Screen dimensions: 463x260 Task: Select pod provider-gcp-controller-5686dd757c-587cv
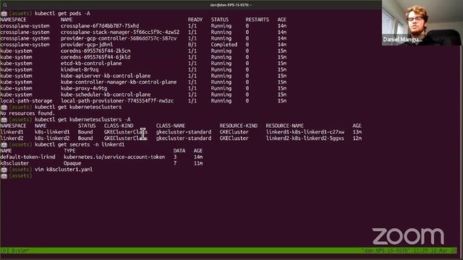(119, 38)
